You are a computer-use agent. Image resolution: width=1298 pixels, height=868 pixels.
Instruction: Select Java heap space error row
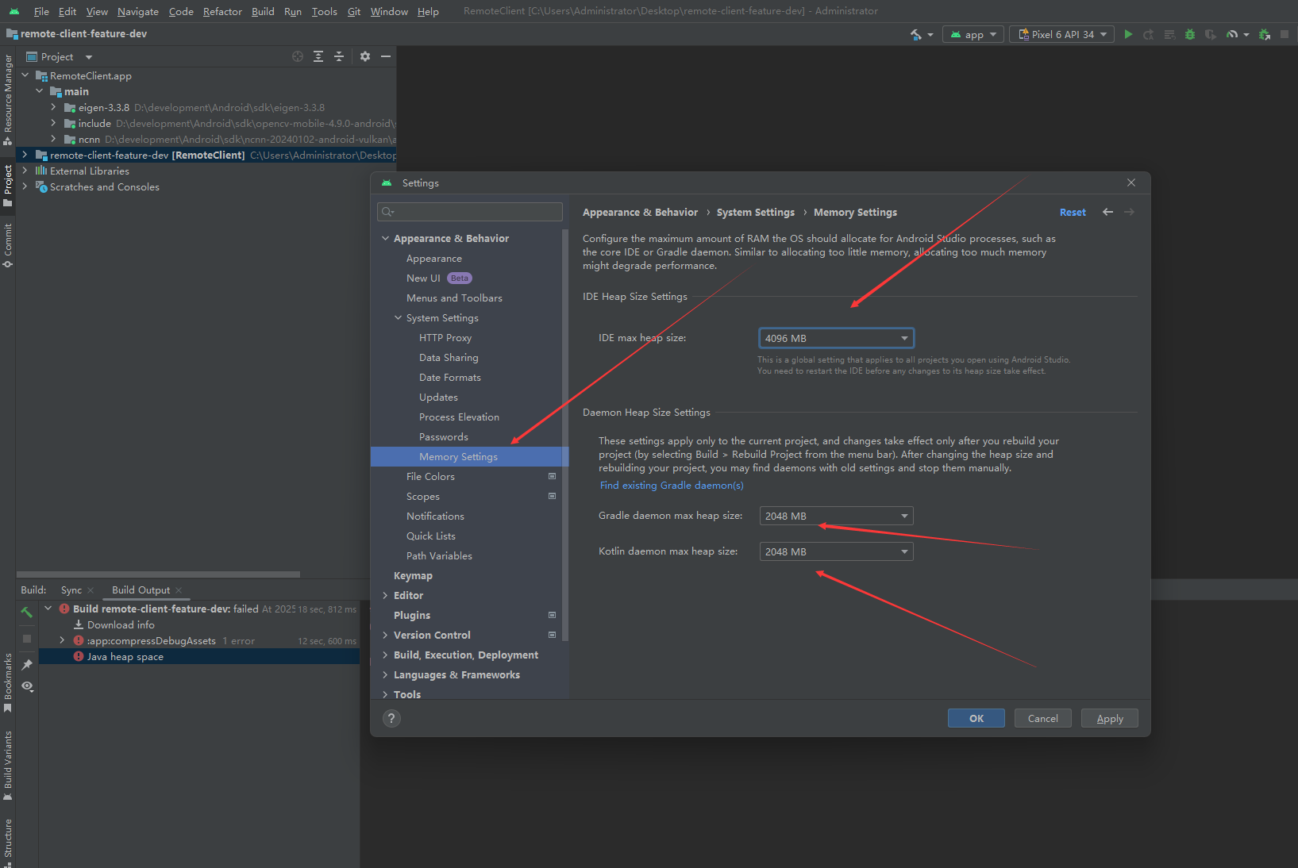(x=198, y=656)
